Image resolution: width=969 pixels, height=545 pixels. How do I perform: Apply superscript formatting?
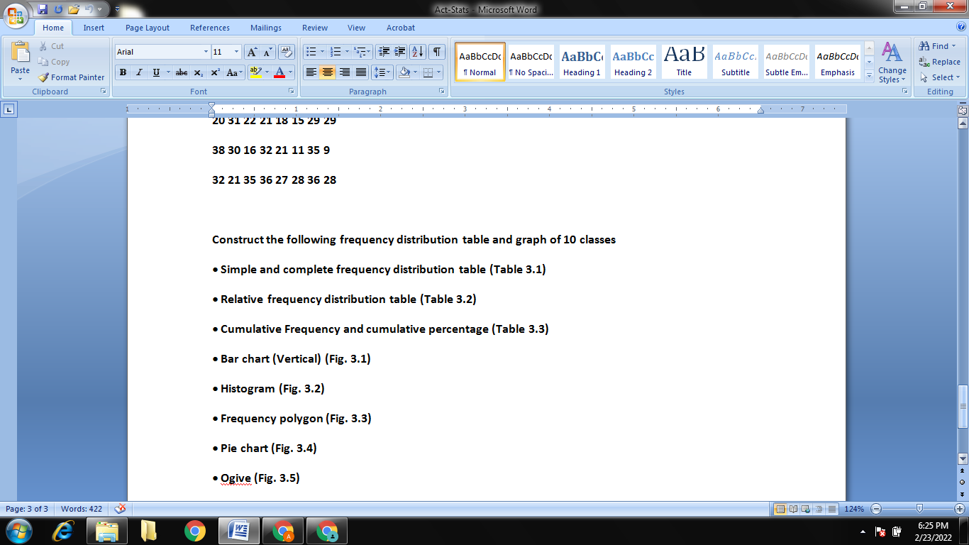tap(215, 72)
